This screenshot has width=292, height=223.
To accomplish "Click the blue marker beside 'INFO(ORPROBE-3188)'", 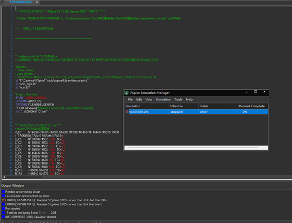I will point(3,217).
